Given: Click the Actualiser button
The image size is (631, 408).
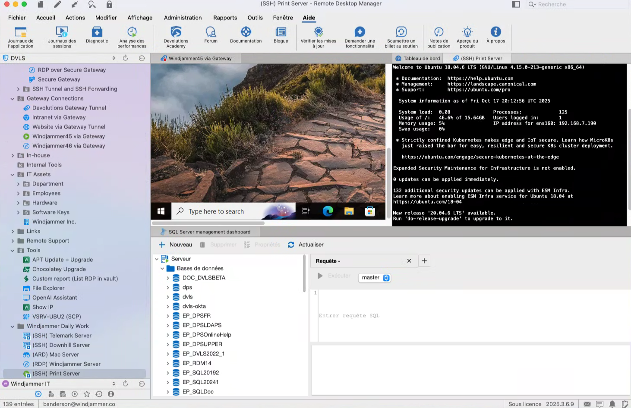Looking at the screenshot, I should (x=306, y=245).
